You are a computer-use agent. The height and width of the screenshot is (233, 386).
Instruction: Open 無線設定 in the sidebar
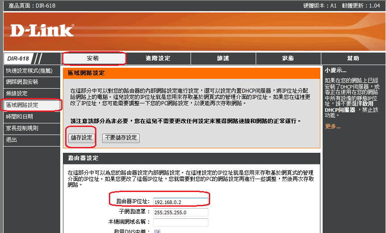[32, 94]
